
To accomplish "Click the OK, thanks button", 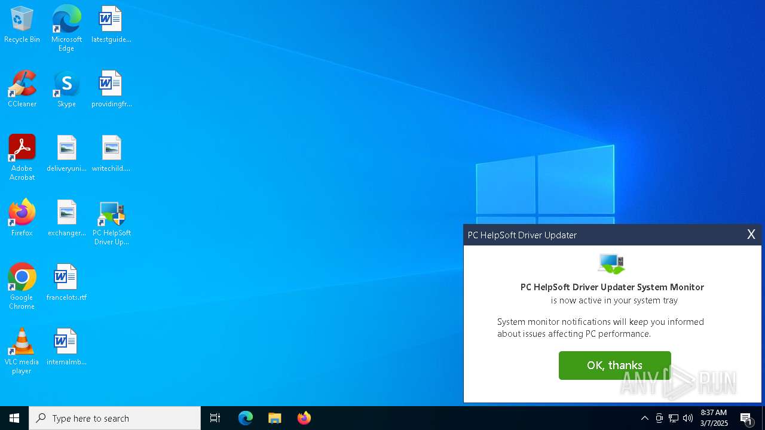I will [x=615, y=365].
